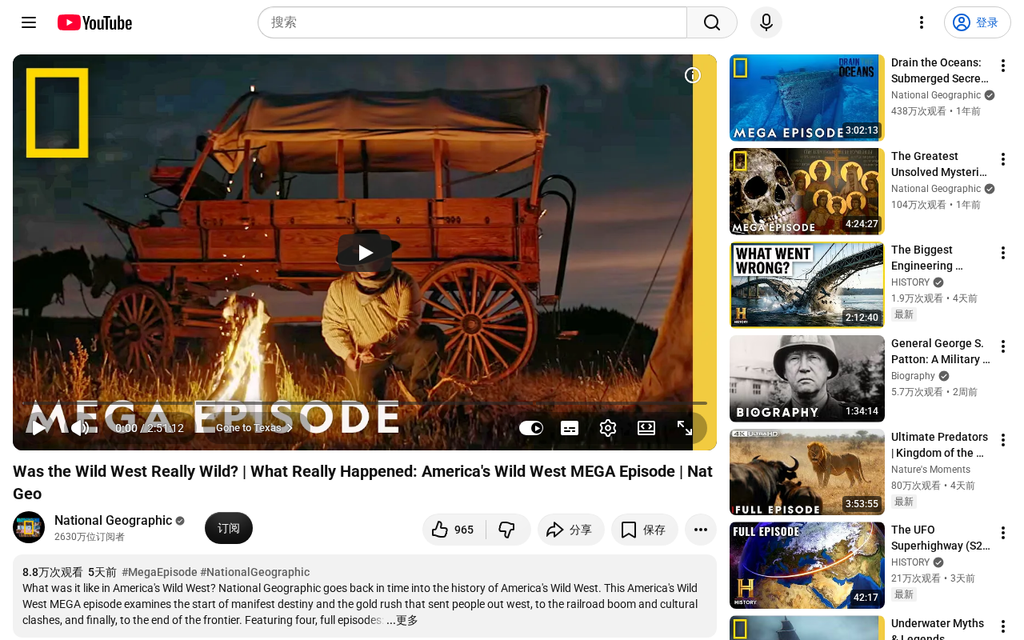Click the small play button in controls
1024x640 pixels.
pyautogui.click(x=38, y=428)
